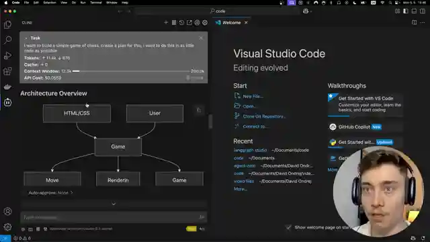Copy the architecture diagram with copy icon
Image resolution: width=430 pixels, height=242 pixels.
pyautogui.click(x=199, y=110)
